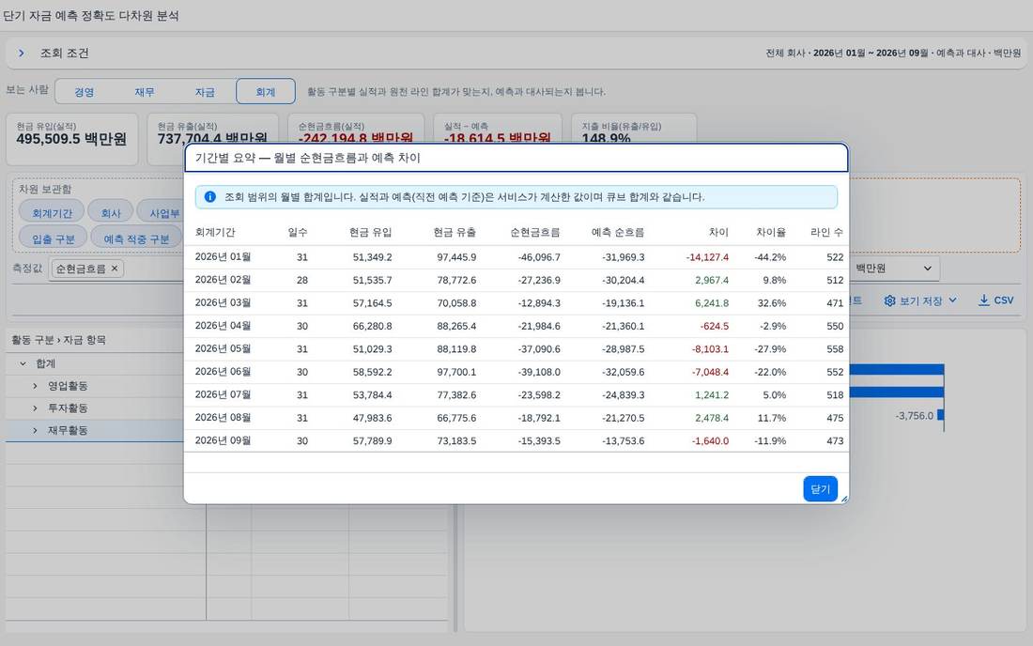Click the blue info icon in the dialog notice
This screenshot has height=646, width=1033.
point(210,197)
